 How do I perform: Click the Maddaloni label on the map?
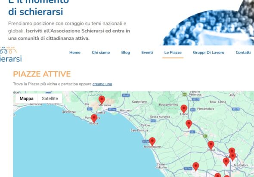[x=241, y=165]
